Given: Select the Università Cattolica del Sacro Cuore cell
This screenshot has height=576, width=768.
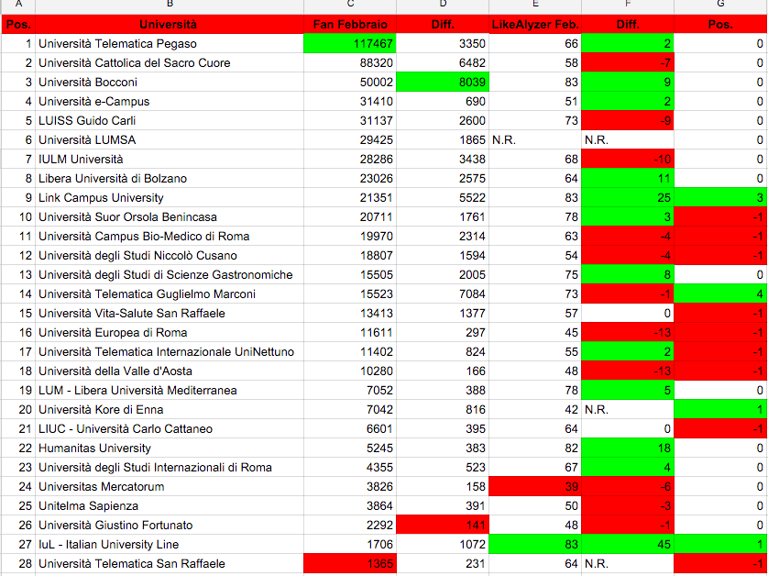Looking at the screenshot, I should pyautogui.click(x=170, y=62).
